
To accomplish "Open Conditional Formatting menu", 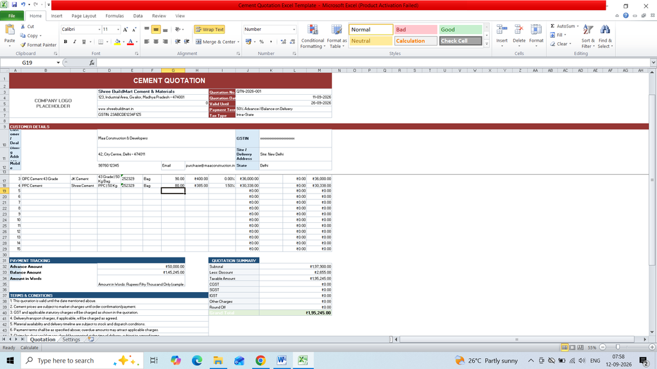I will [x=312, y=37].
